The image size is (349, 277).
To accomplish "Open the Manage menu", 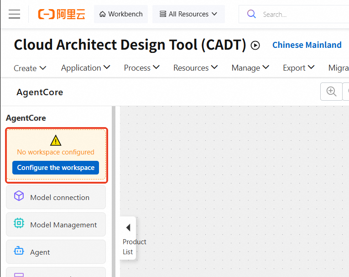I will point(250,67).
